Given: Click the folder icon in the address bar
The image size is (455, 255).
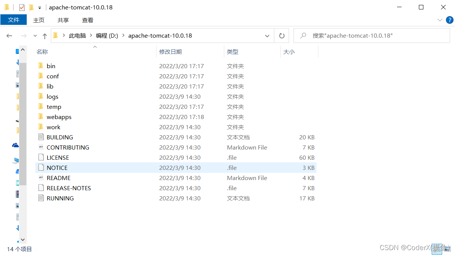Looking at the screenshot, I should pos(55,35).
